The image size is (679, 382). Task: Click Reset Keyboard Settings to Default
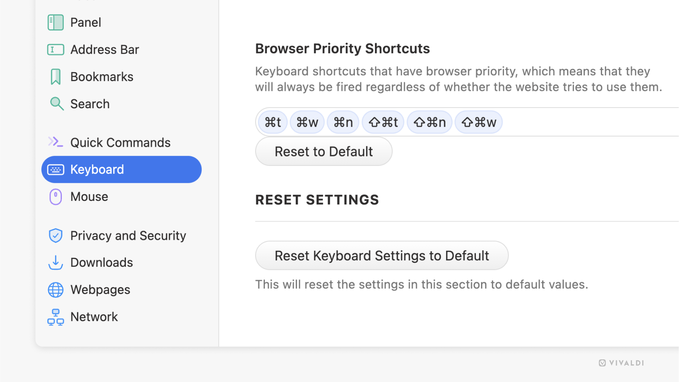pyautogui.click(x=382, y=256)
